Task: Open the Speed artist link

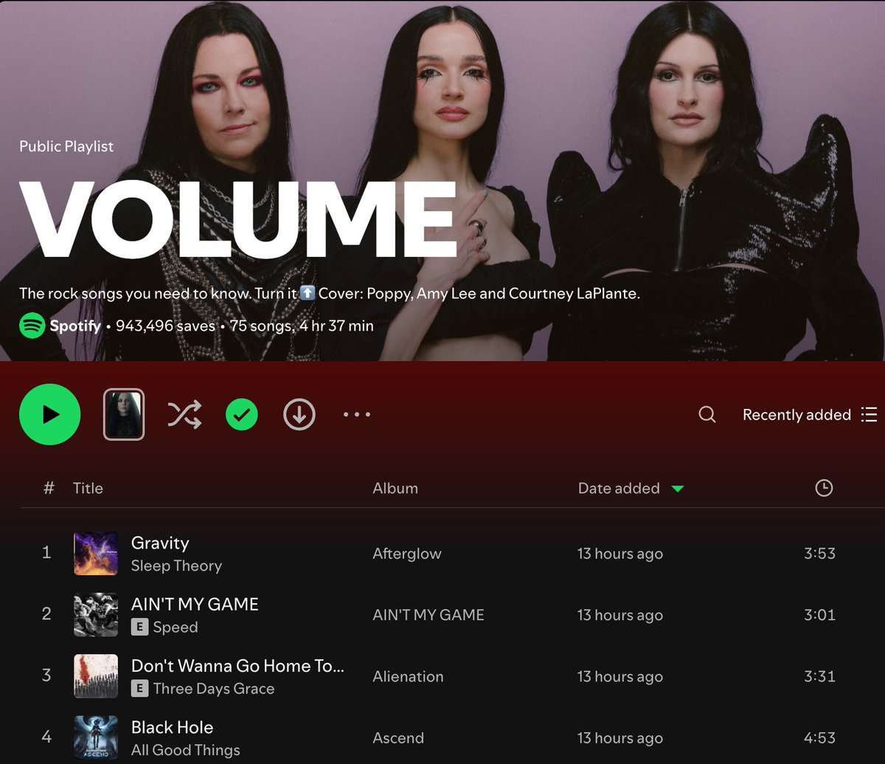Action: click(176, 627)
